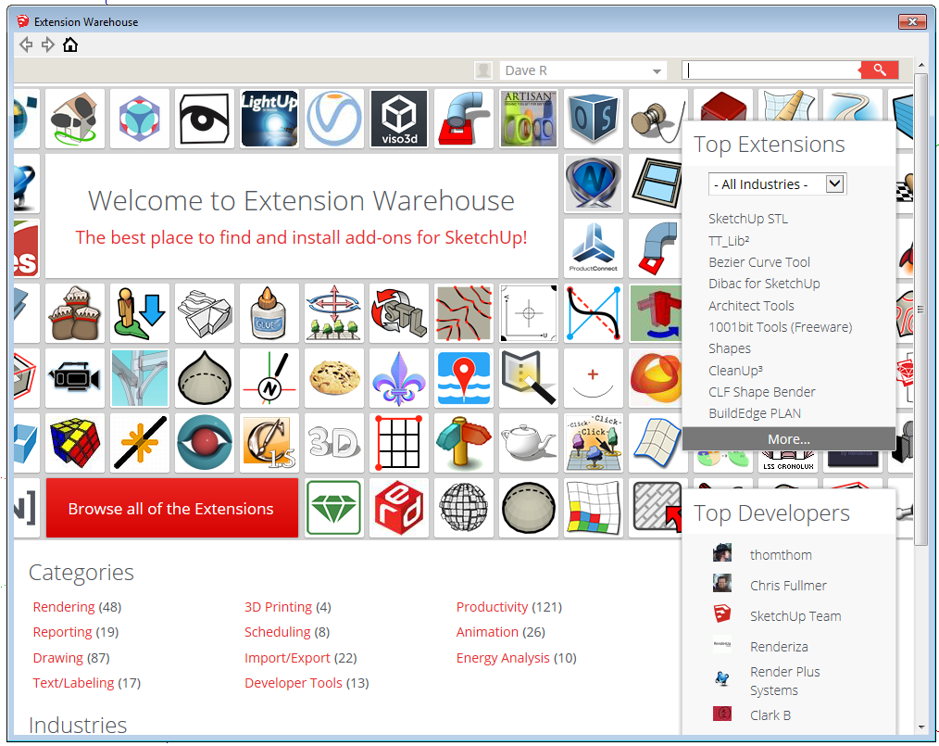
Task: Open the chocolate chip cookie extension
Action: [x=334, y=378]
